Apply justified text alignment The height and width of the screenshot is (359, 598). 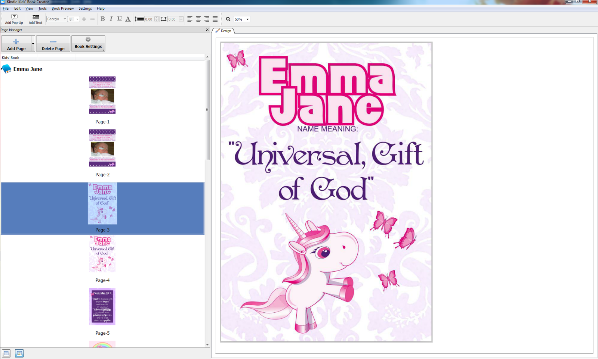pyautogui.click(x=215, y=19)
